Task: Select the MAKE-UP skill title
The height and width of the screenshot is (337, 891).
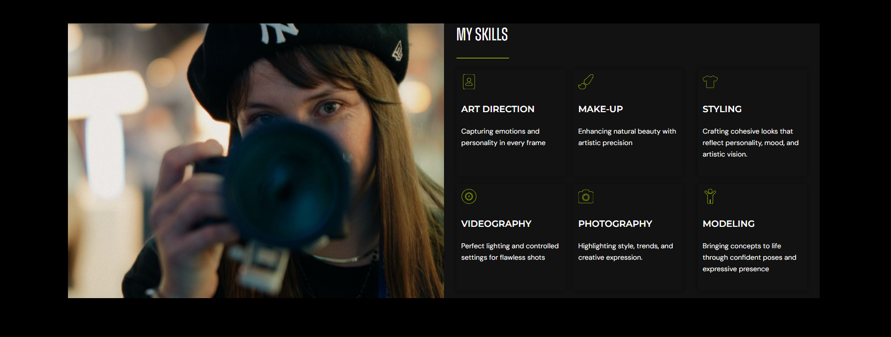Action: pos(600,109)
